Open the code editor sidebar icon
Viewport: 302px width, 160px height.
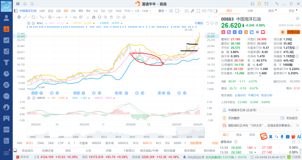pyautogui.click(x=6, y=130)
